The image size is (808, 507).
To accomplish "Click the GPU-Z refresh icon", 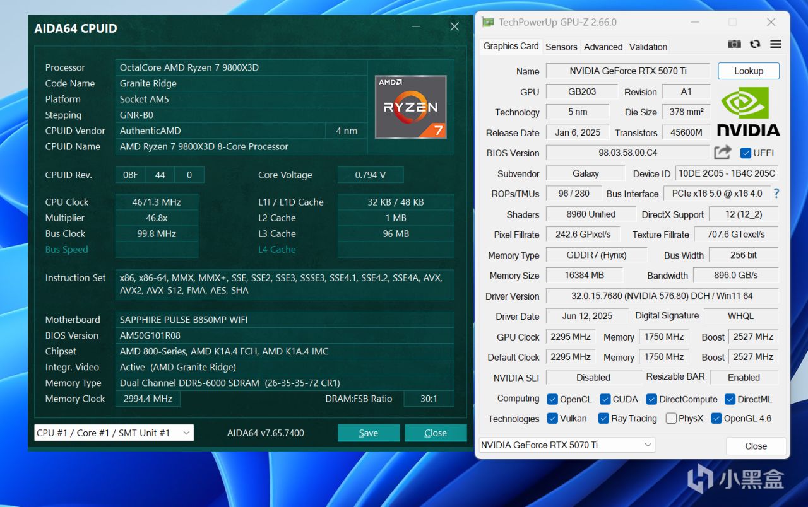I will click(x=755, y=44).
